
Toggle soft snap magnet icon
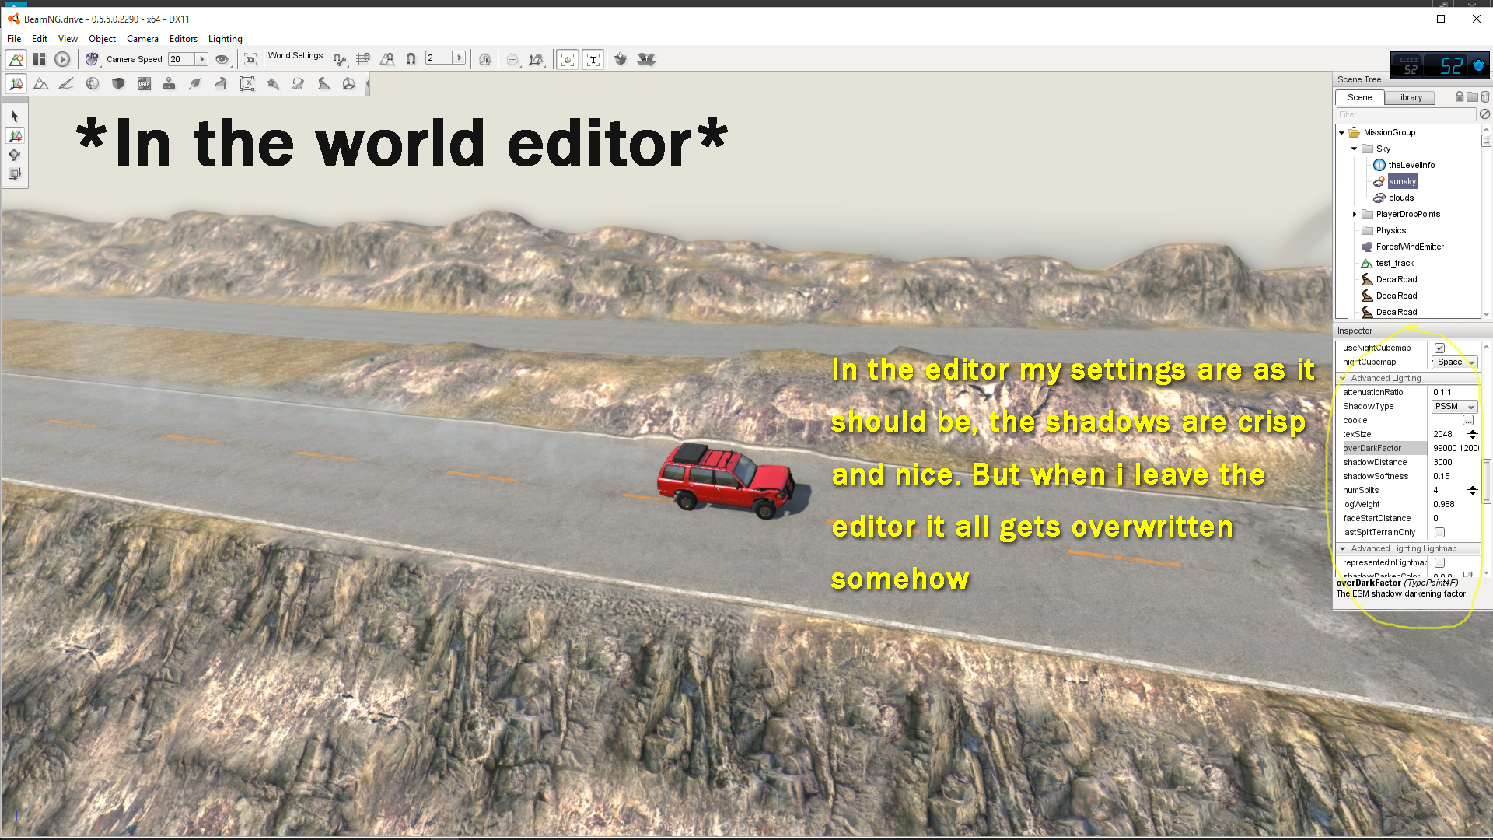[x=411, y=59]
